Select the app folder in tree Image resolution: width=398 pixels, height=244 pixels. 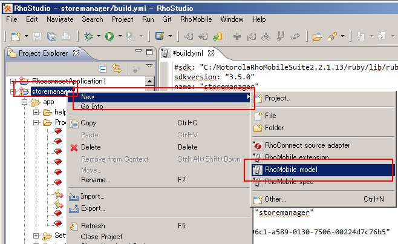(48, 102)
